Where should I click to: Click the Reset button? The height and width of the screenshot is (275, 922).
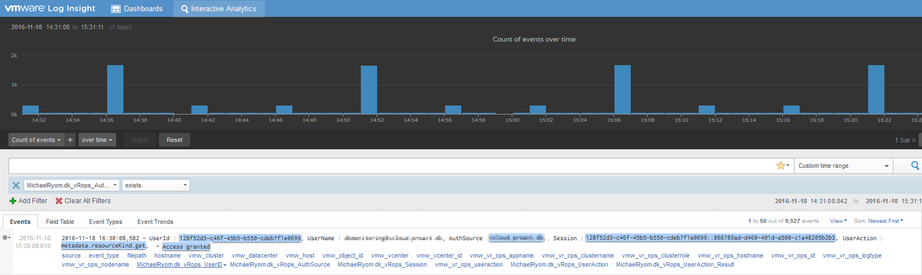pyautogui.click(x=175, y=140)
